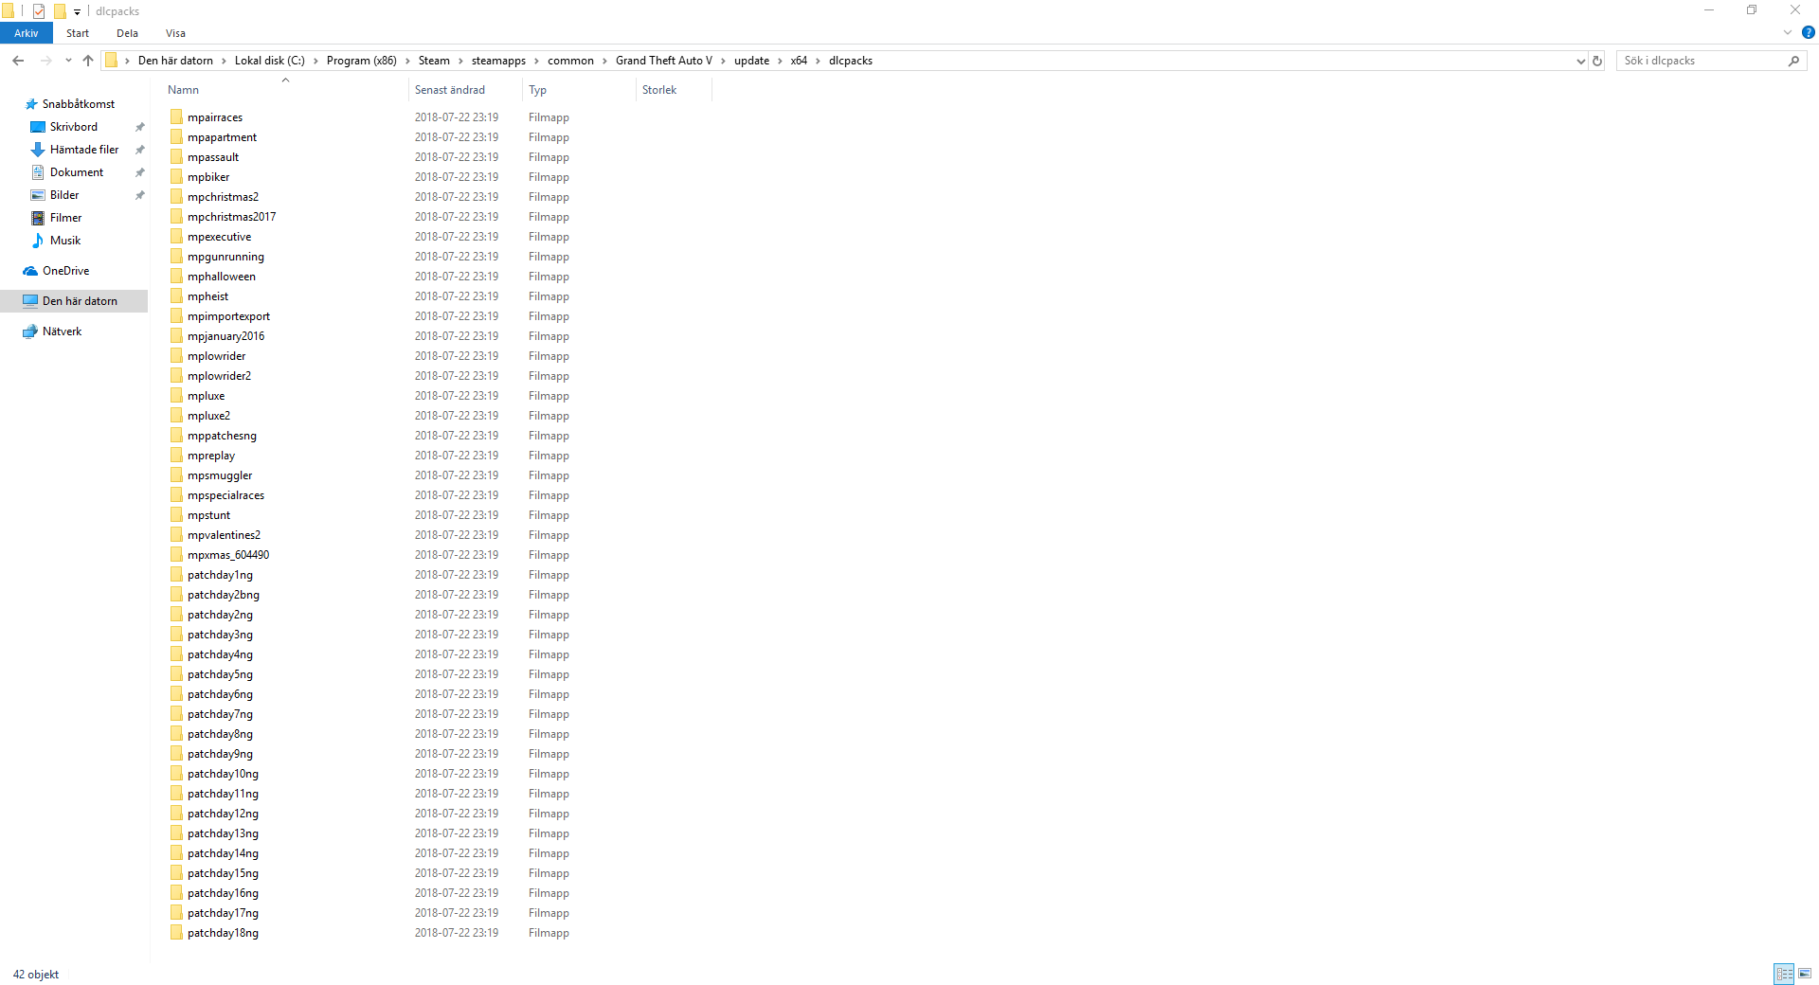Expand the ribbon with the chevron
The width and height of the screenshot is (1819, 985).
1788,32
